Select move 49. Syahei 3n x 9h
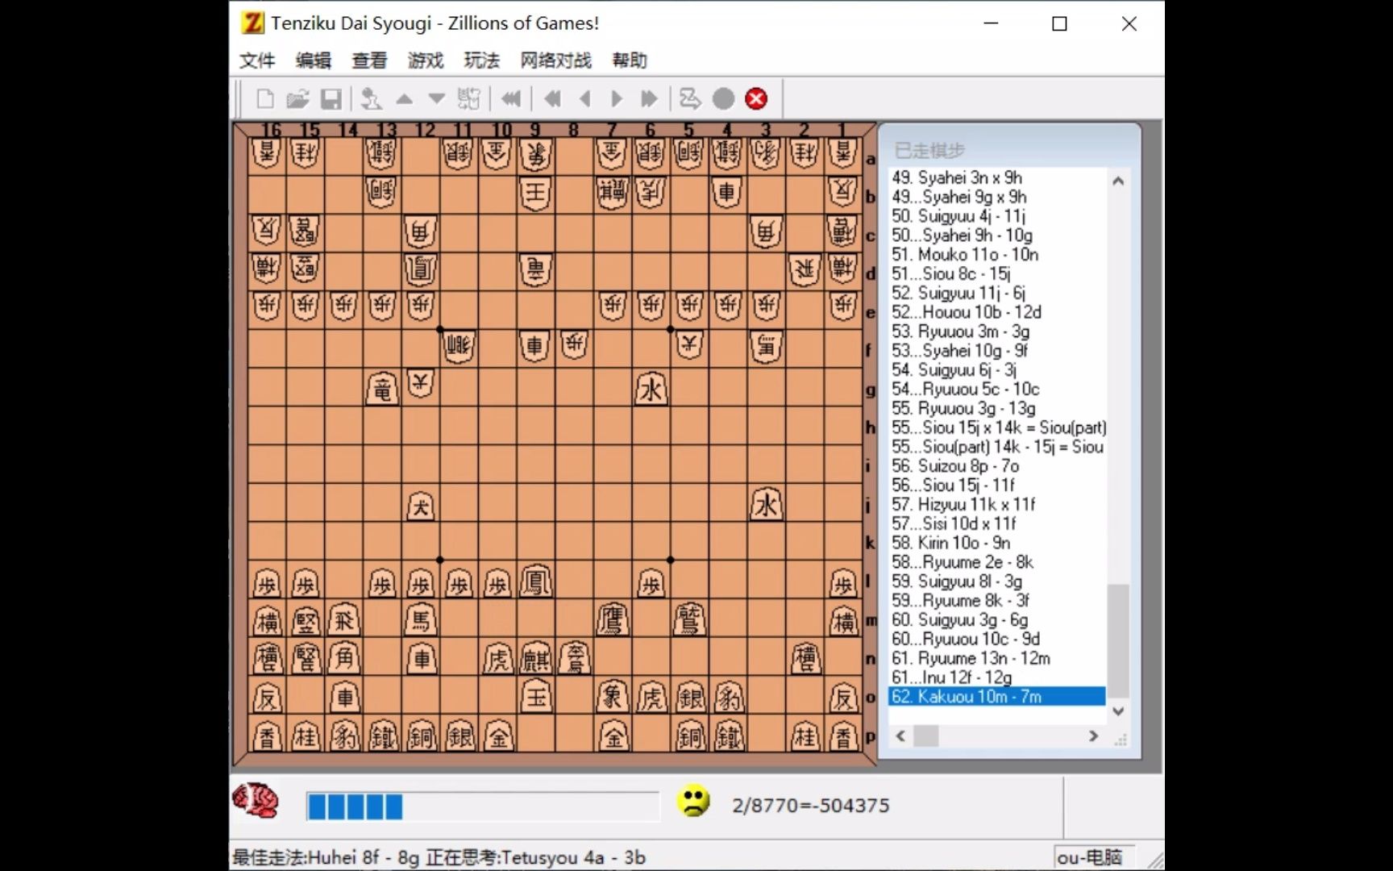The width and height of the screenshot is (1393, 871). pos(954,177)
